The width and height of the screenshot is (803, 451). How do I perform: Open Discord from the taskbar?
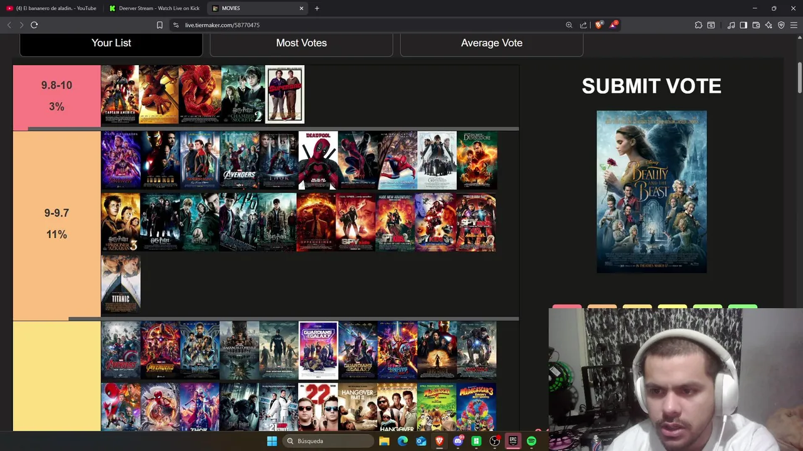tap(458, 441)
